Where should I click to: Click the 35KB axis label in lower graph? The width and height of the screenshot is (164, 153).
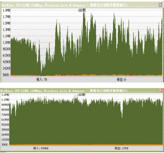pos(4,145)
